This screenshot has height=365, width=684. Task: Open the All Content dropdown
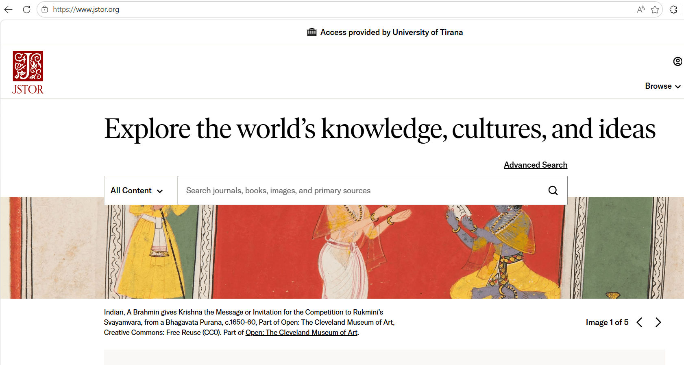point(141,190)
